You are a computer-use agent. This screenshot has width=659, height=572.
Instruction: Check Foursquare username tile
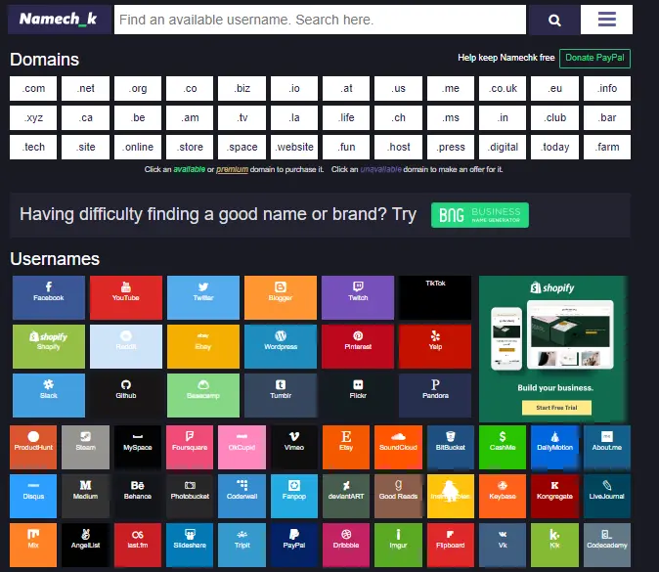click(x=190, y=447)
